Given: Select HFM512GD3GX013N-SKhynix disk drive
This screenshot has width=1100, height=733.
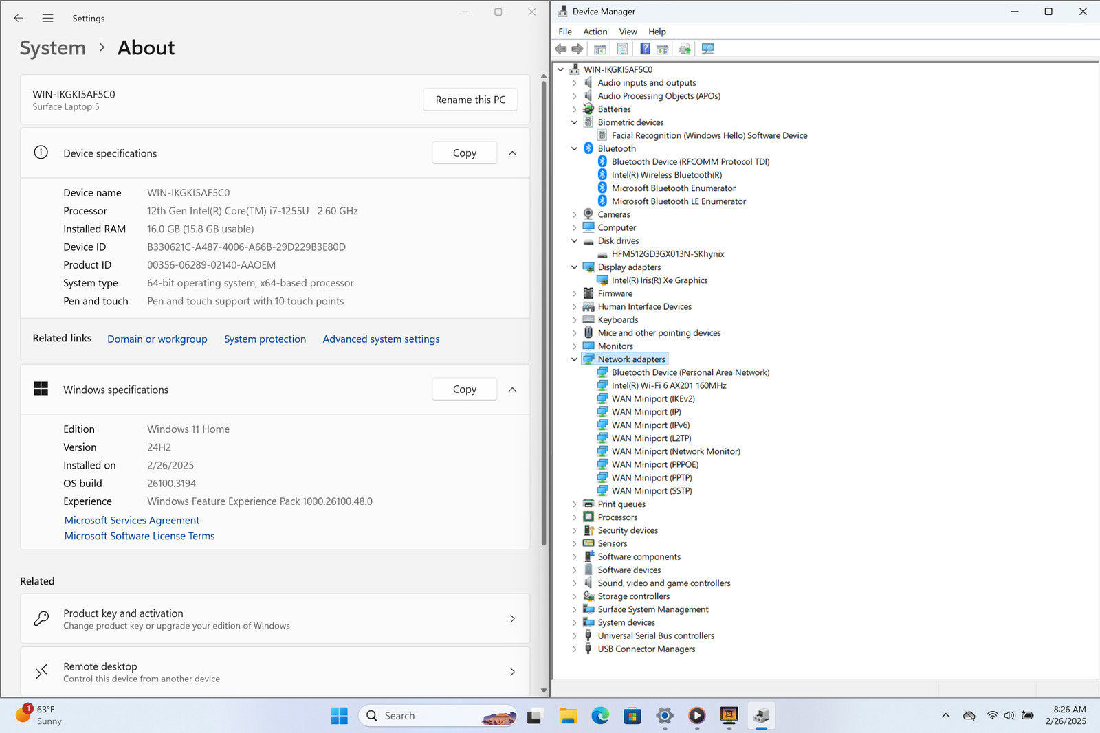Looking at the screenshot, I should (x=668, y=254).
